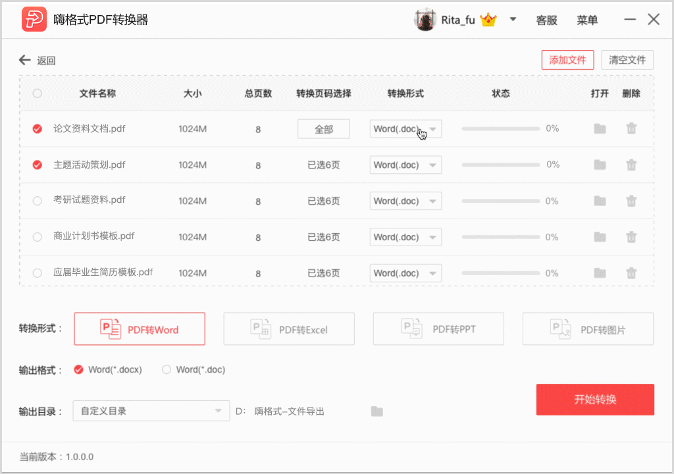Remove 商业计划书模板.pdf using trash icon

631,237
